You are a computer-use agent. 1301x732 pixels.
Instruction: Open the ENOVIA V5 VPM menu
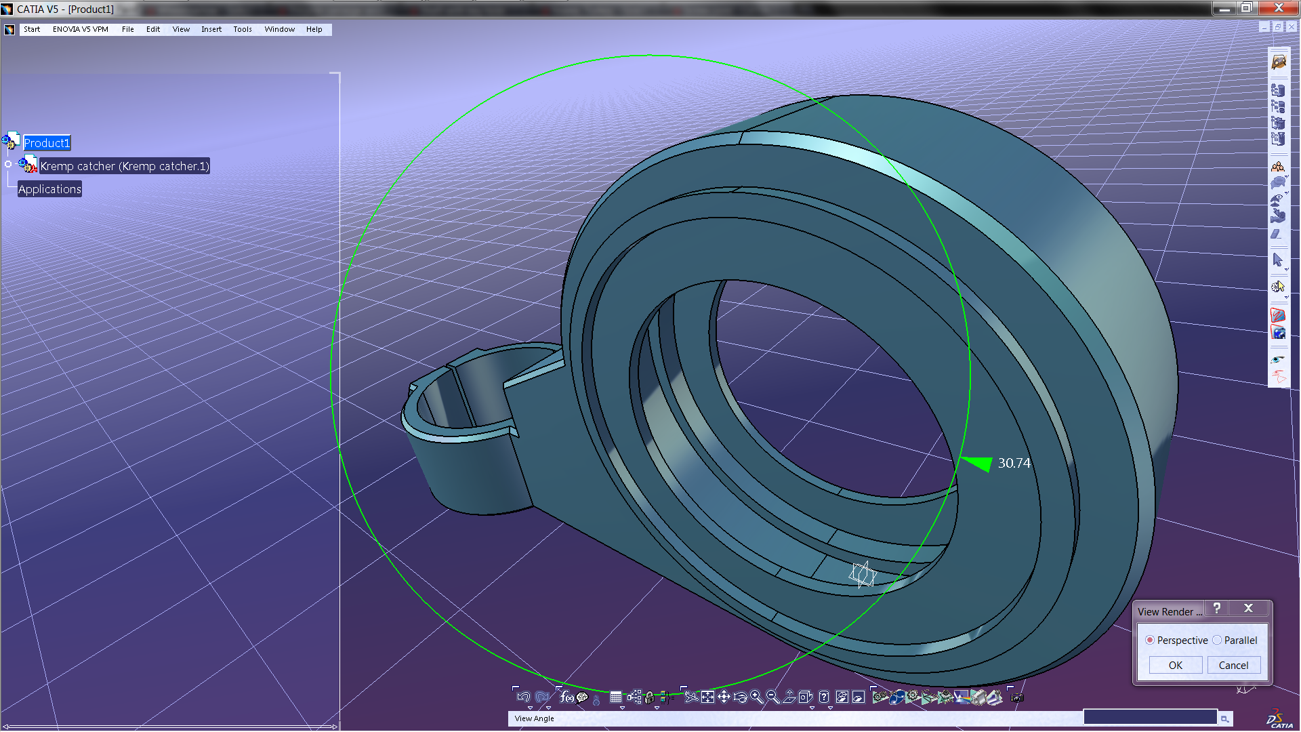(80, 29)
